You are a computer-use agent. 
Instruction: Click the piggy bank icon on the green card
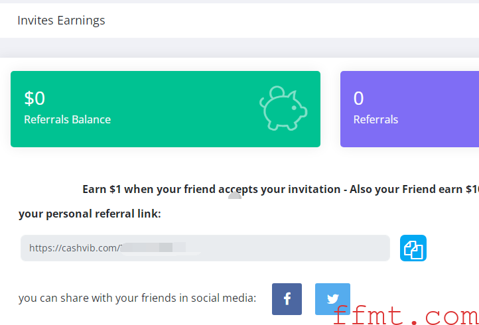pyautogui.click(x=283, y=108)
